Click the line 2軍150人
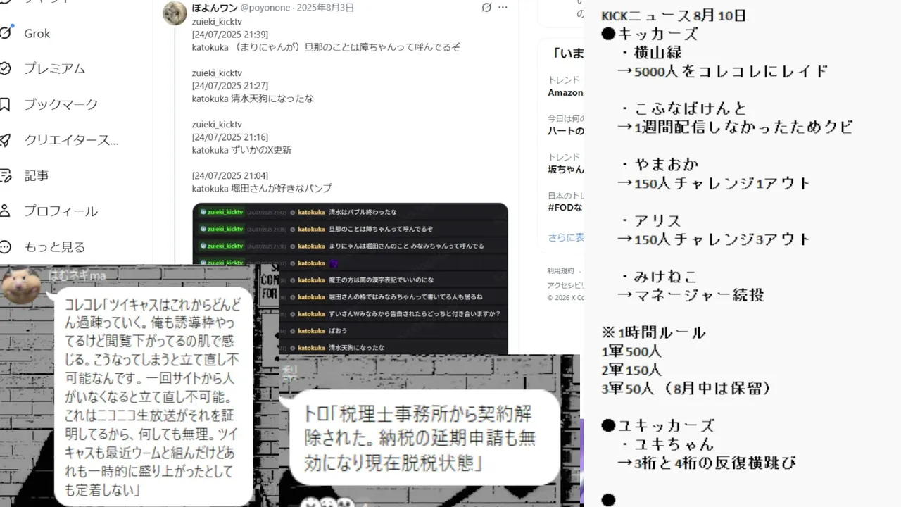The image size is (901, 507). coord(631,370)
